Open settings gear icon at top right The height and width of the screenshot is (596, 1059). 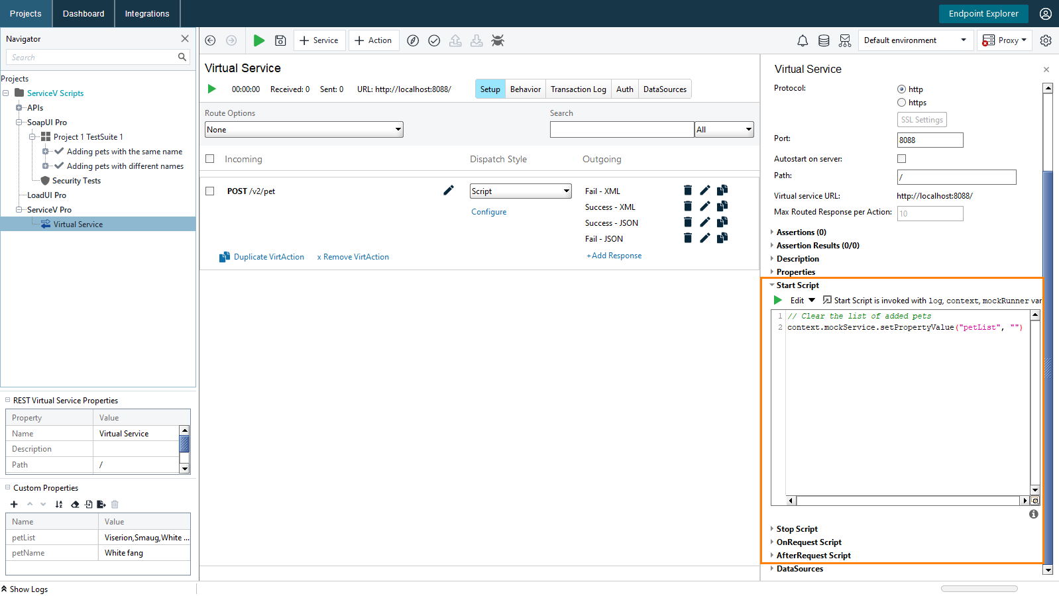coord(1046,40)
